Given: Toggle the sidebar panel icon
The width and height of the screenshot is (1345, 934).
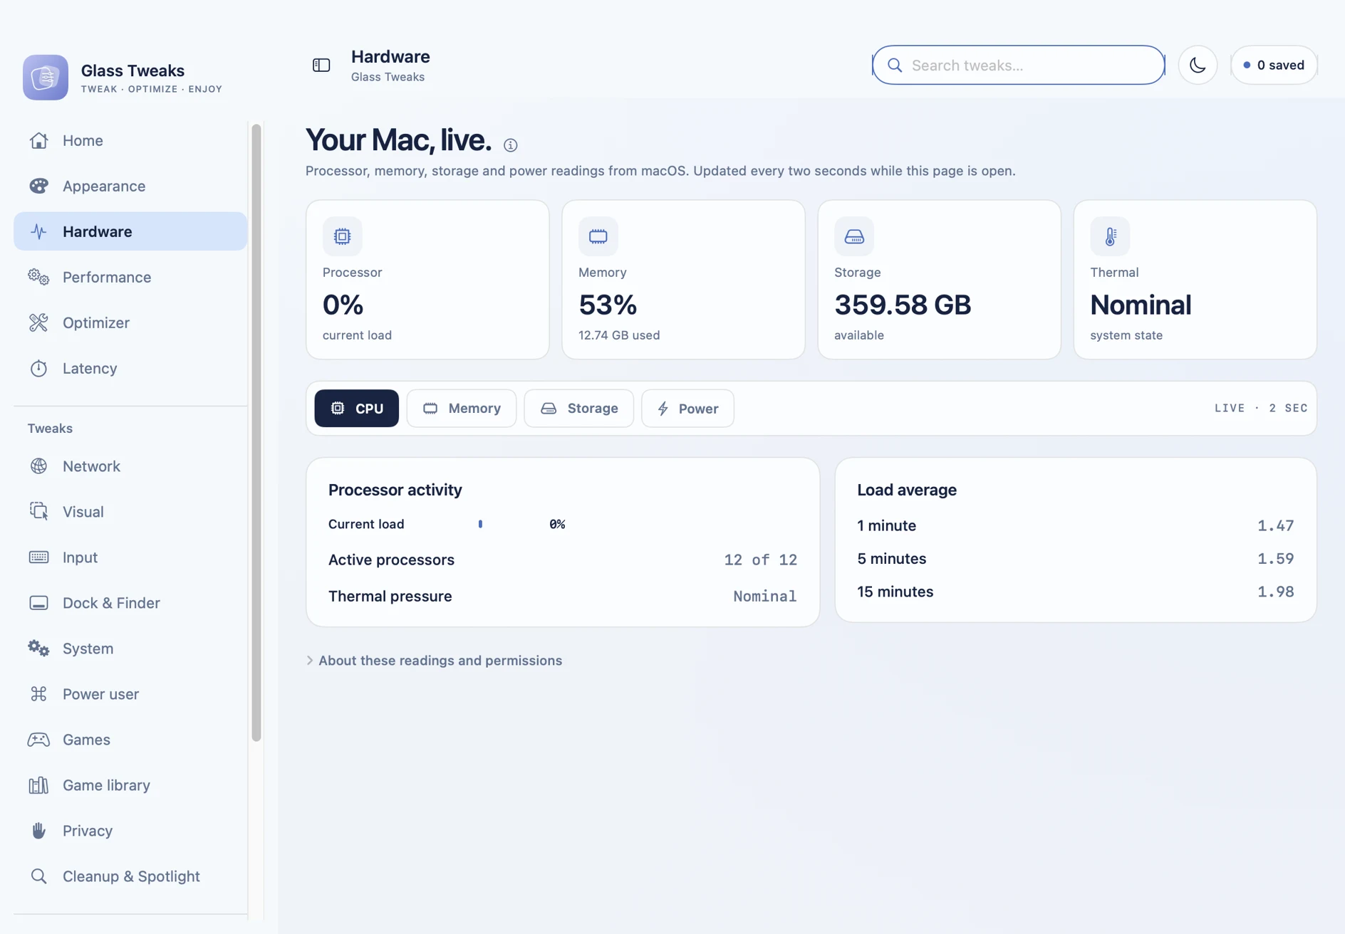Looking at the screenshot, I should [321, 65].
